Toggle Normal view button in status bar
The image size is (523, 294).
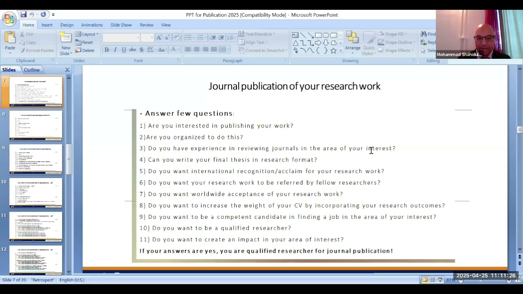[x=425, y=280]
